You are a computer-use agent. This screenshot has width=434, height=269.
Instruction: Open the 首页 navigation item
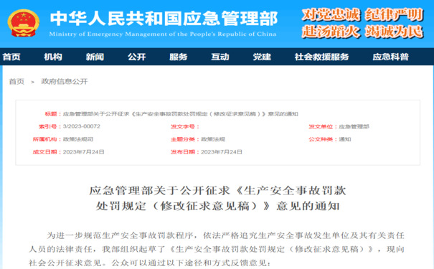tap(11, 57)
